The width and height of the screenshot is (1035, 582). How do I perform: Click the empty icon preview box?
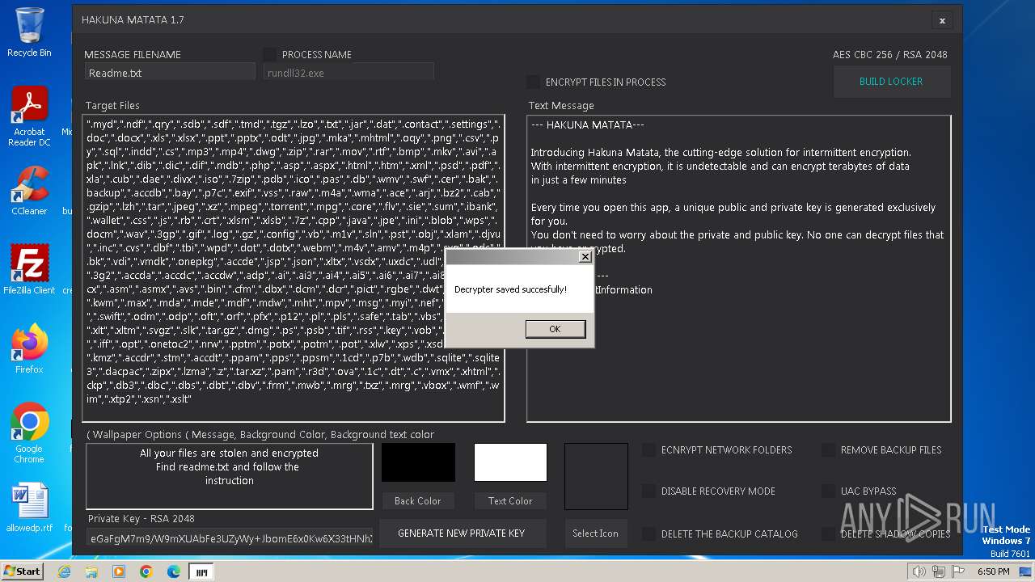click(x=596, y=476)
